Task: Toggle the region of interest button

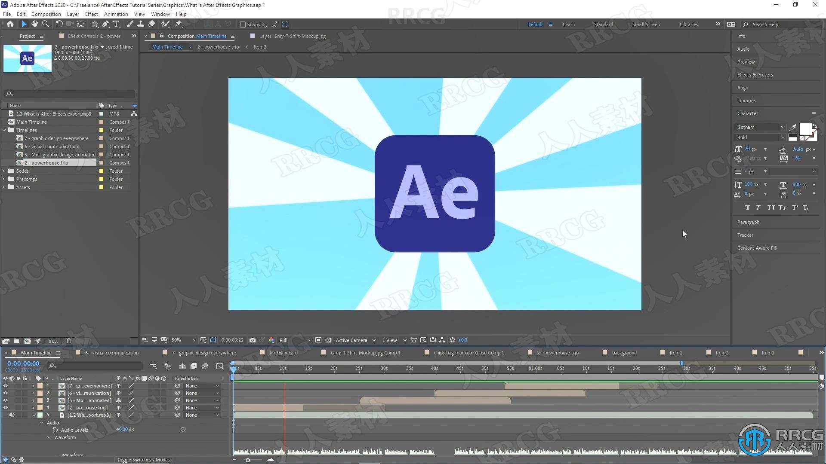Action: click(x=318, y=340)
